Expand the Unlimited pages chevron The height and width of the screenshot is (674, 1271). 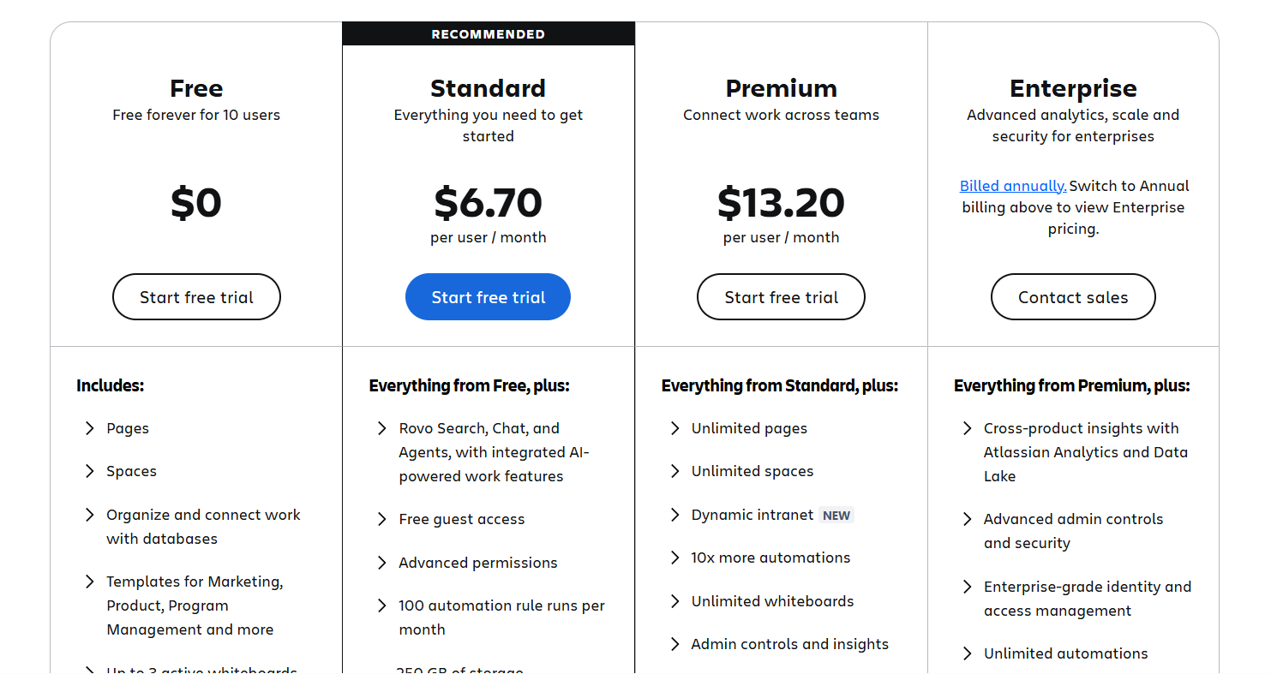coord(675,428)
